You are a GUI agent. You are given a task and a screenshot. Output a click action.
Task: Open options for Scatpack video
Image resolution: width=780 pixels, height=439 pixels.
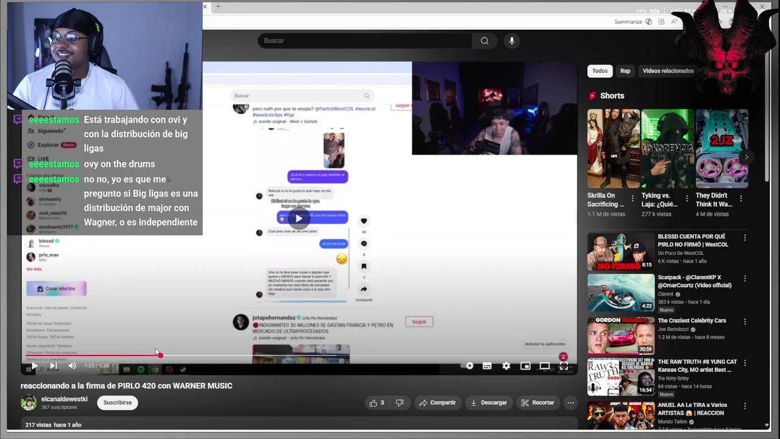tap(745, 279)
